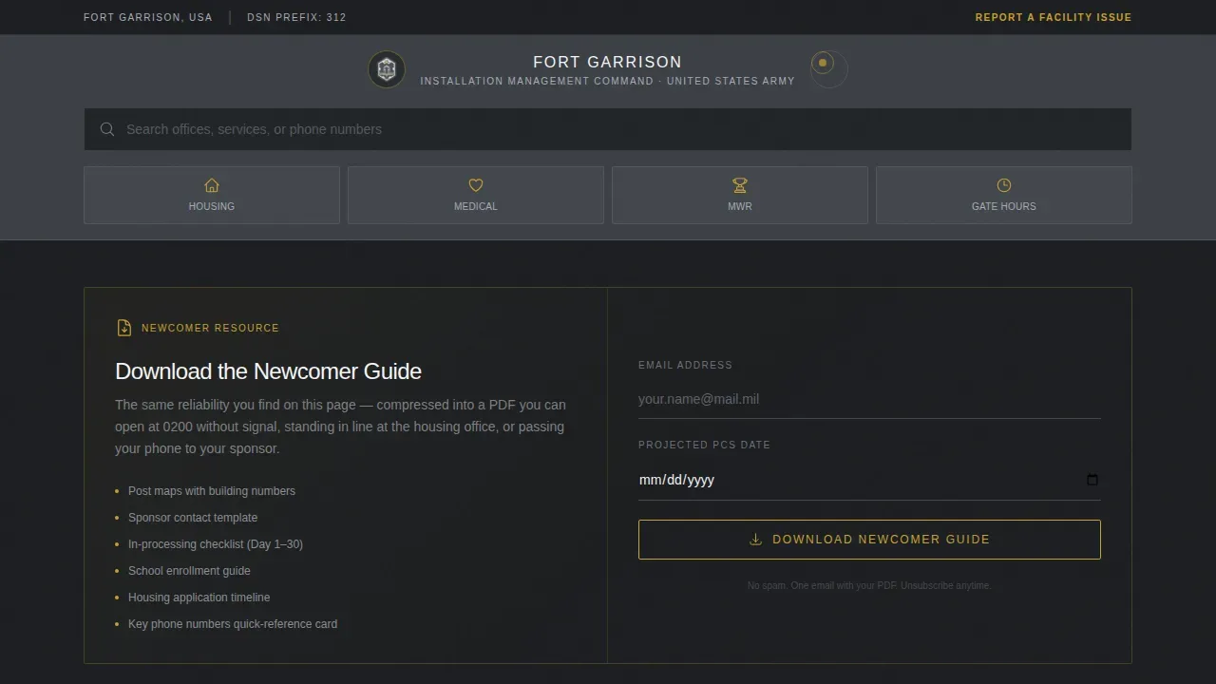The height and width of the screenshot is (684, 1216).
Task: Click the Fort Garrison crest emblem
Action: 387,69
